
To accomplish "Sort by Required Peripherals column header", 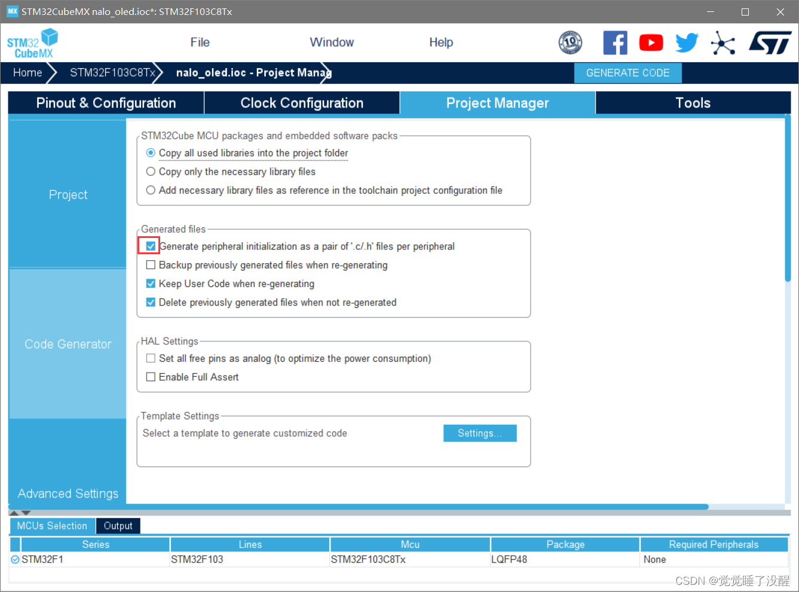I will coord(714,544).
